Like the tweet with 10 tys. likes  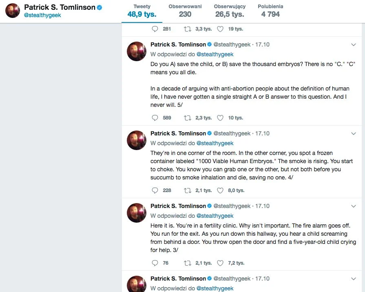(220, 118)
